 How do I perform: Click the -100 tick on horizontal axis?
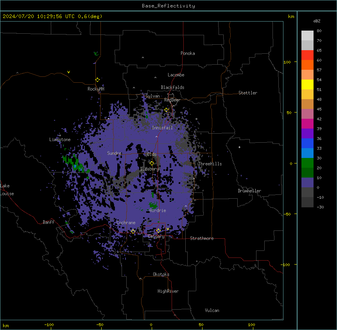click(49, 325)
